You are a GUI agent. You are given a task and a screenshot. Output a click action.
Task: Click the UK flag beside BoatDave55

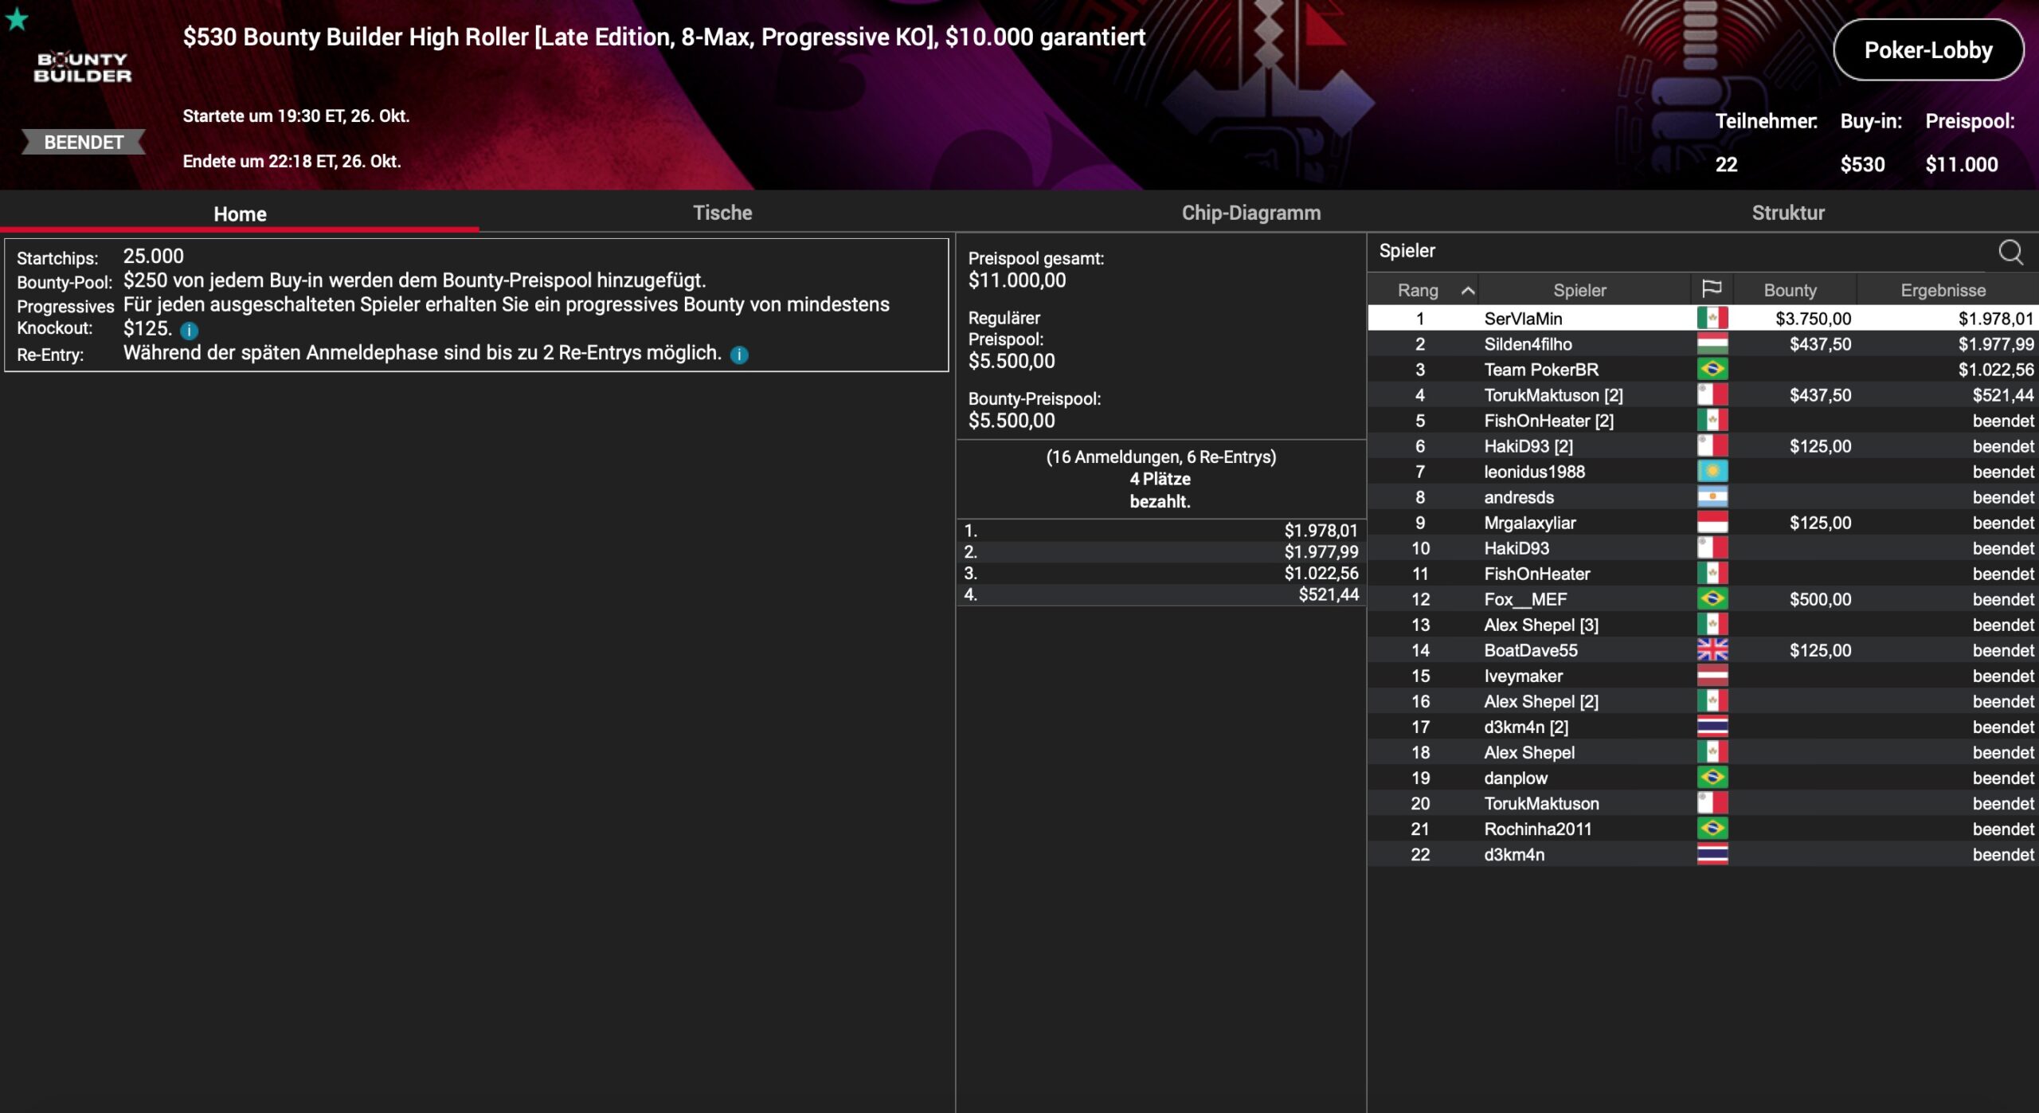(1712, 650)
